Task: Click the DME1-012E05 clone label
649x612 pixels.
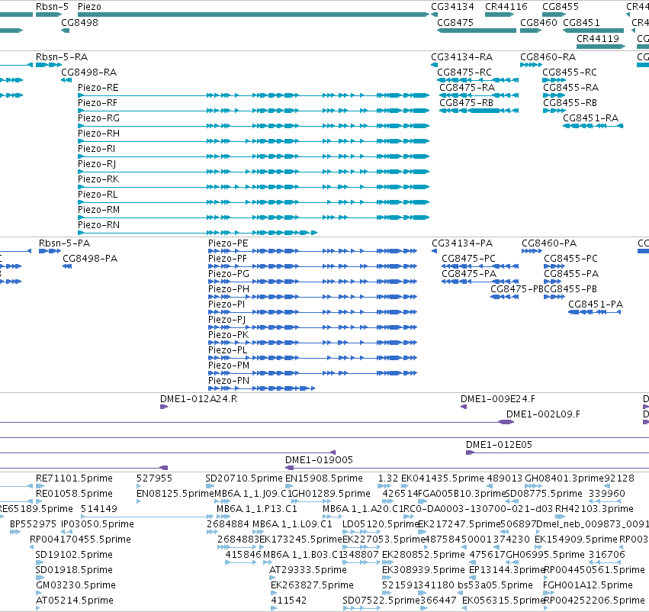Action: point(500,445)
